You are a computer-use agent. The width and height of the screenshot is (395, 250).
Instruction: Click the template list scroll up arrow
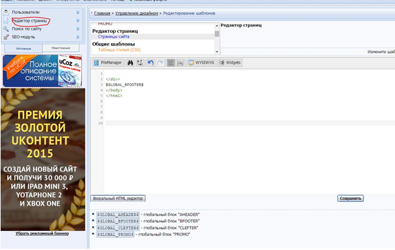point(216,26)
